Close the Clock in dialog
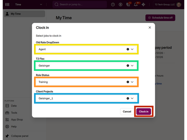Image resolution: width=187 pixels, height=140 pixels. [150, 27]
